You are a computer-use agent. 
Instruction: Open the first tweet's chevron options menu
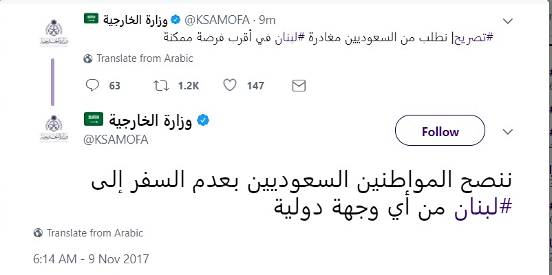click(x=509, y=19)
